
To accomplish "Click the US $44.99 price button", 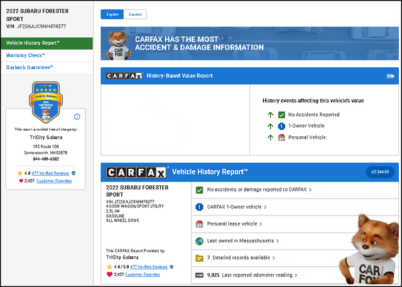I will point(380,172).
